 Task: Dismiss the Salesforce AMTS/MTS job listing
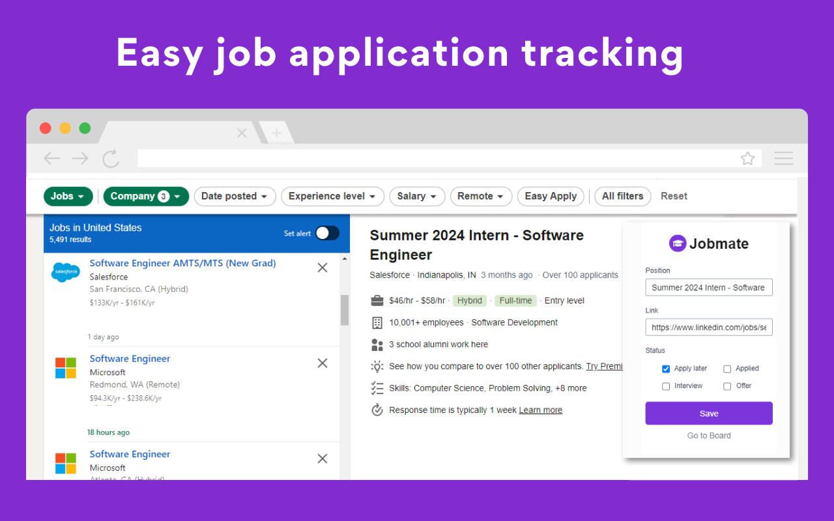tap(322, 268)
